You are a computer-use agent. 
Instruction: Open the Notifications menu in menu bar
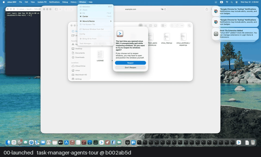(x=54, y=2)
